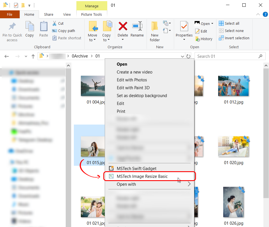
Task: Refresh the current folder view
Action: [188, 56]
